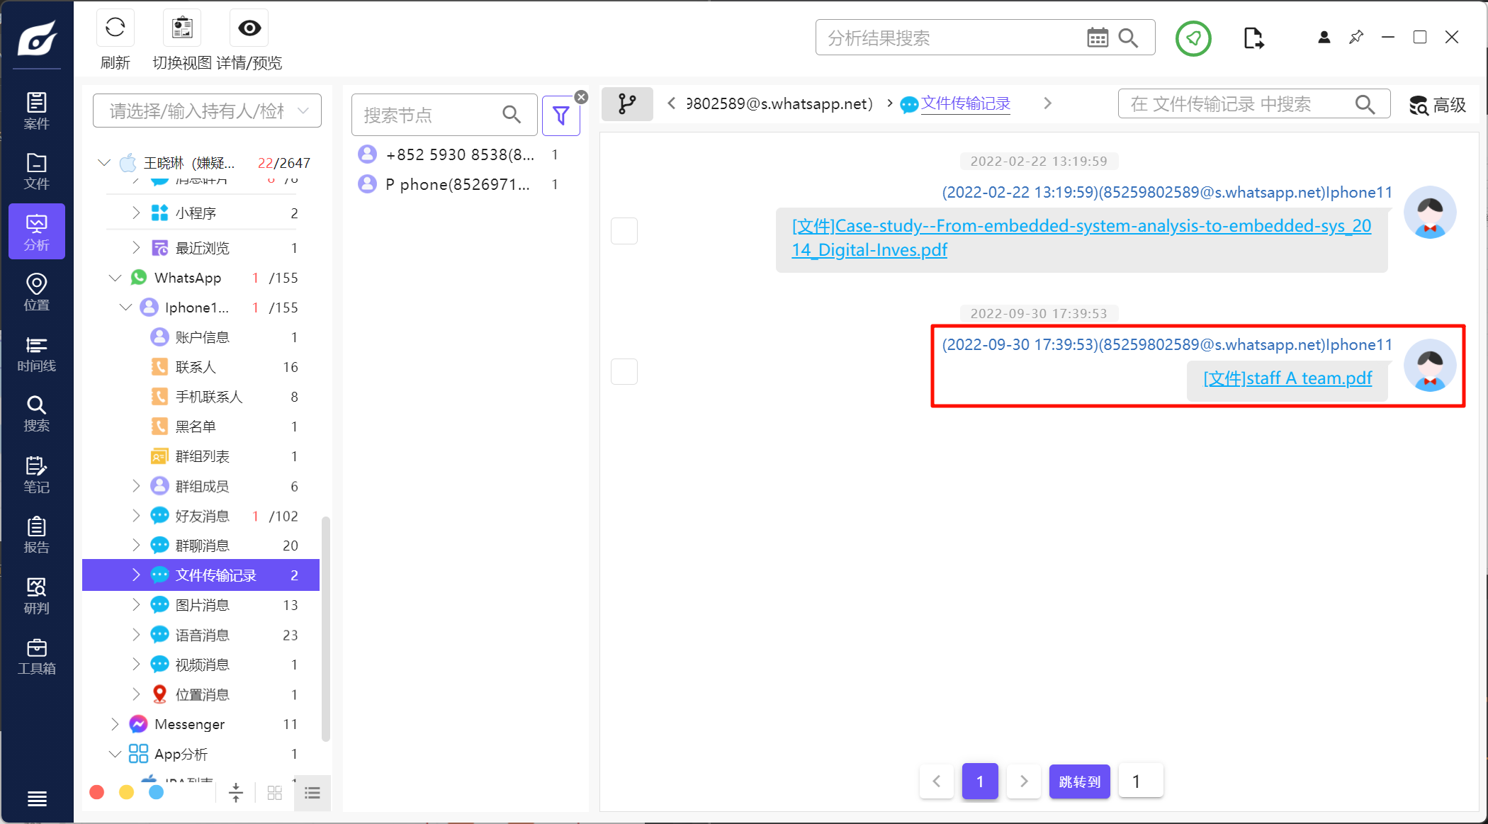Click the node filter funnel icon
This screenshot has height=824, width=1488.
[560, 115]
